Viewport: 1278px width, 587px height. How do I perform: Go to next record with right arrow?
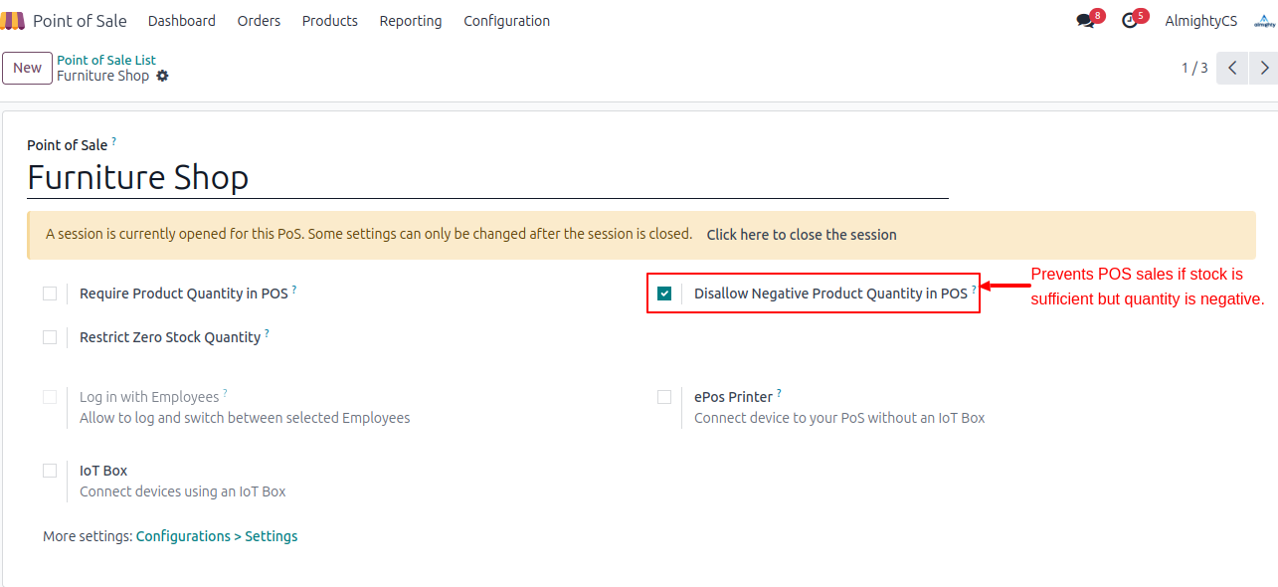click(x=1264, y=68)
